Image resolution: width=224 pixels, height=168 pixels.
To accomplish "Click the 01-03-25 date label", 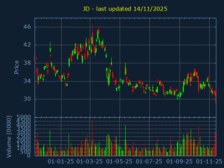I will 90,162.
